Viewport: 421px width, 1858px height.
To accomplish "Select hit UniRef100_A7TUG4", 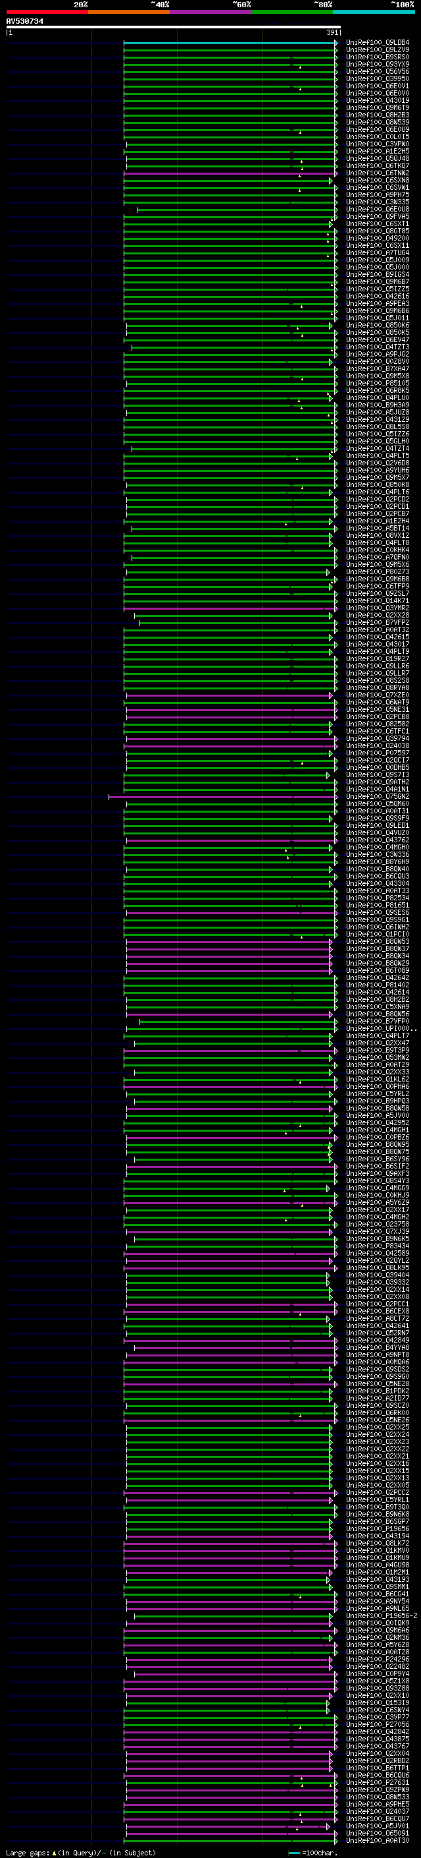I will [x=378, y=252].
